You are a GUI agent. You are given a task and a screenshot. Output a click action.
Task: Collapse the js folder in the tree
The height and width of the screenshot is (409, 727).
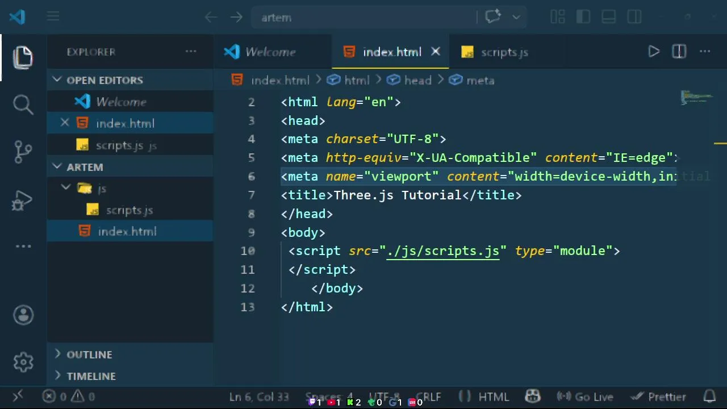pyautogui.click(x=130, y=189)
